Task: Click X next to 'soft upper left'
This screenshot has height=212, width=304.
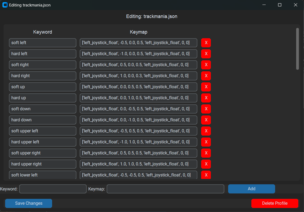Action: [206, 131]
